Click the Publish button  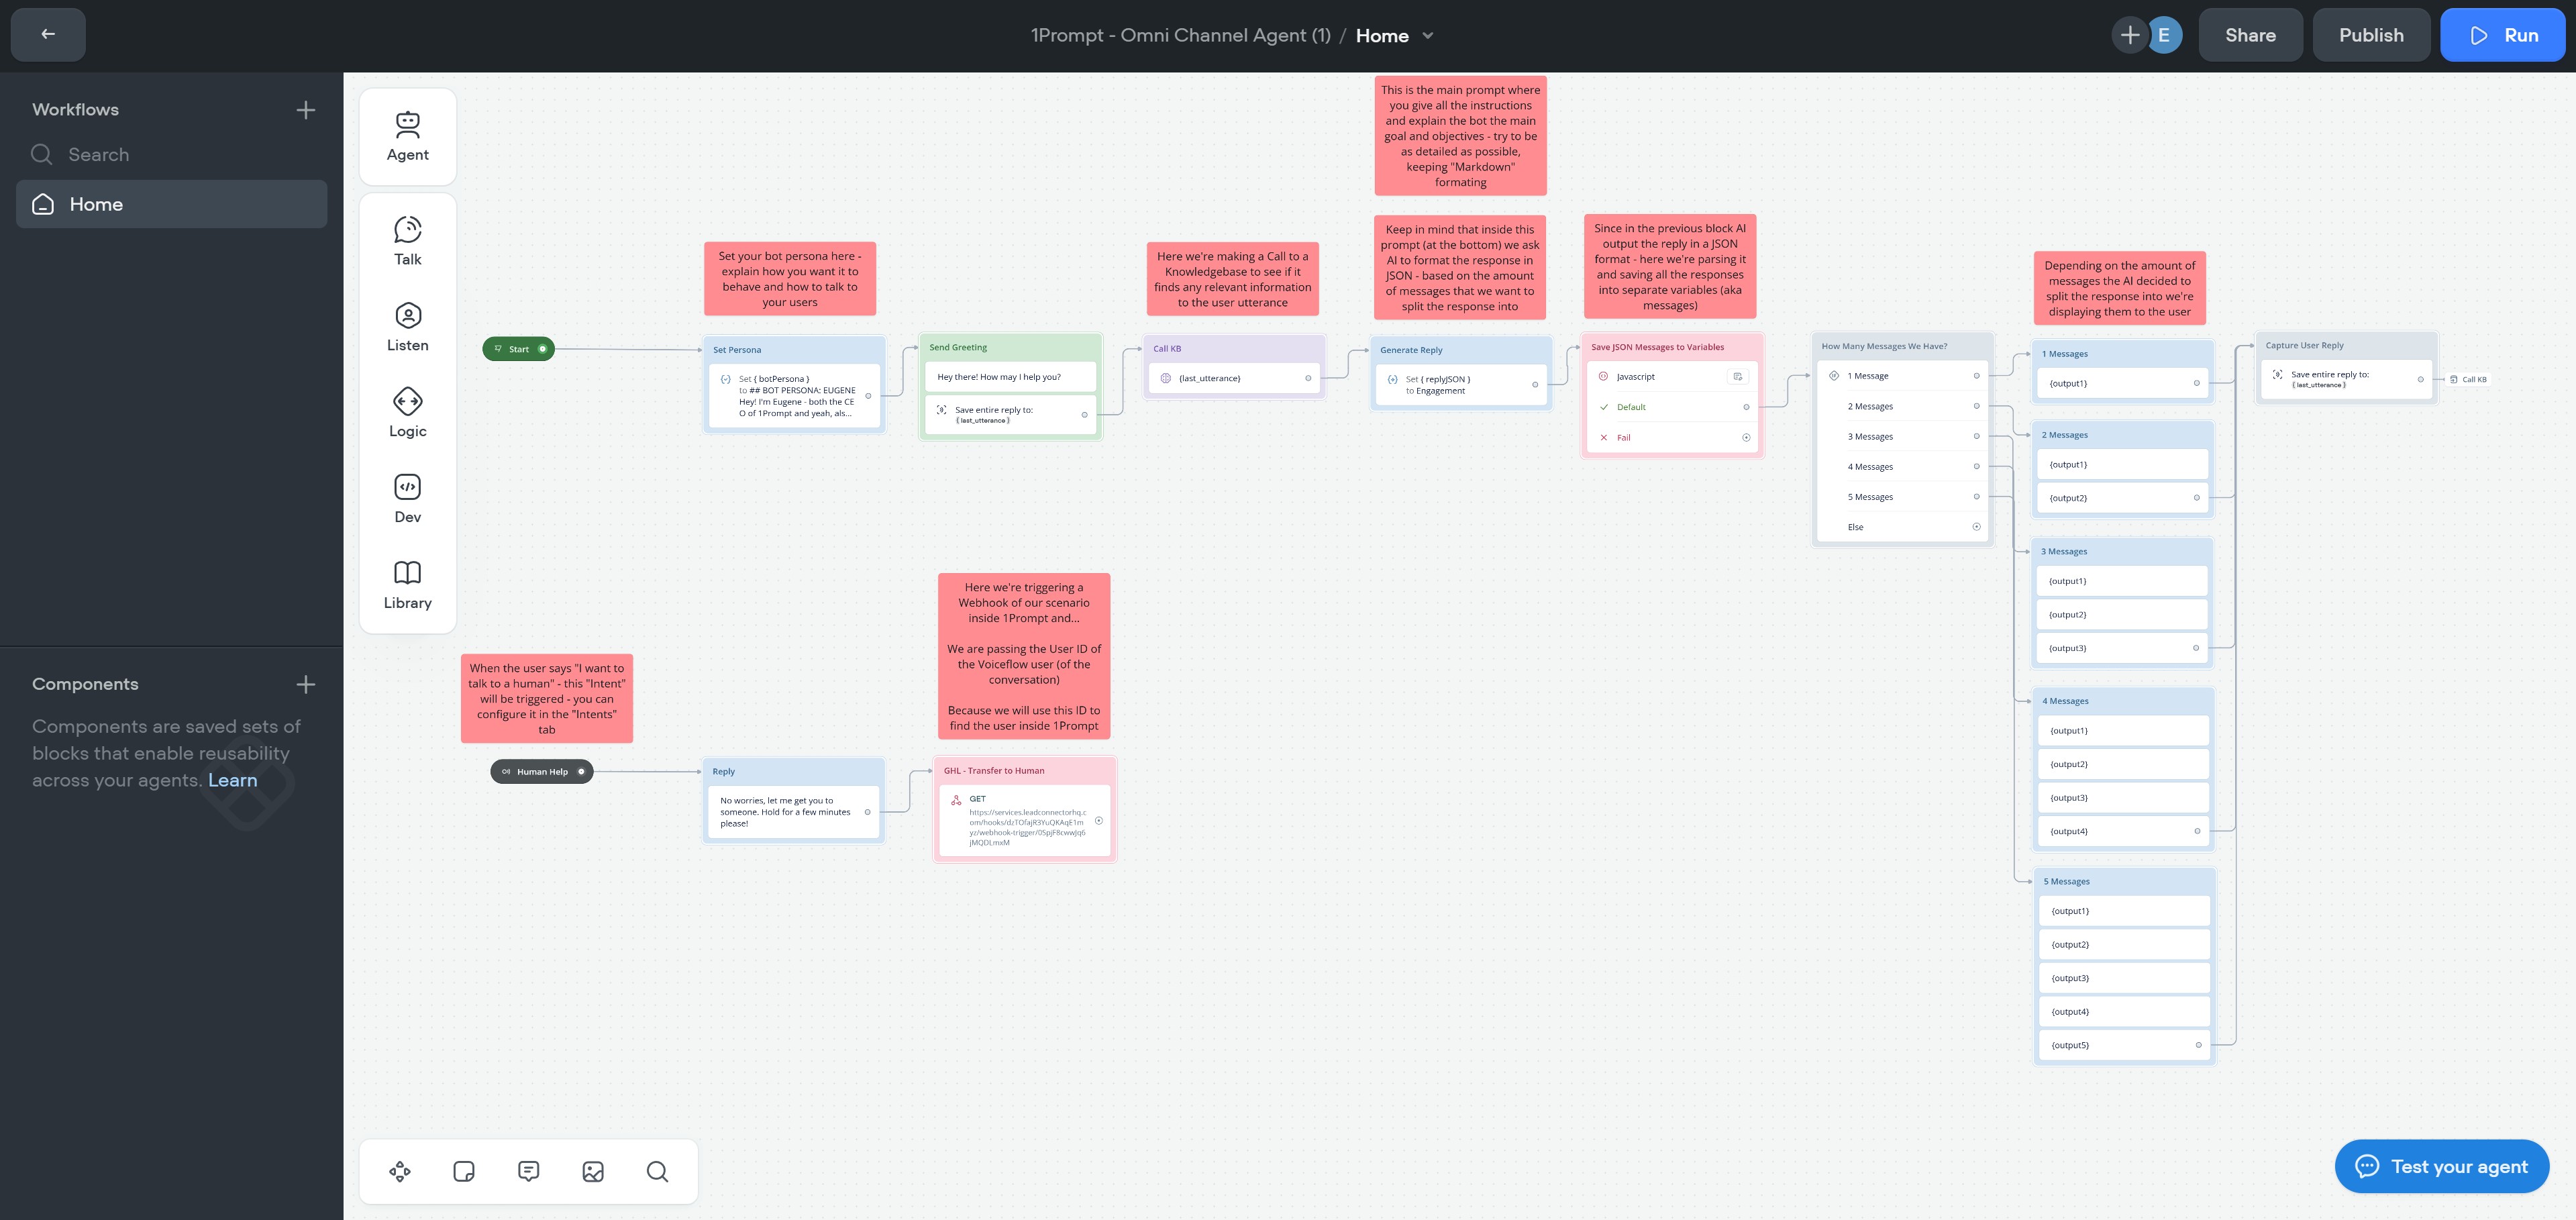click(x=2370, y=35)
